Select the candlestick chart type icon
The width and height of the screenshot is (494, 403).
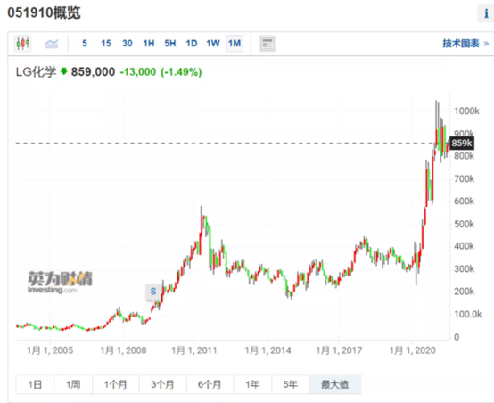[x=22, y=43]
